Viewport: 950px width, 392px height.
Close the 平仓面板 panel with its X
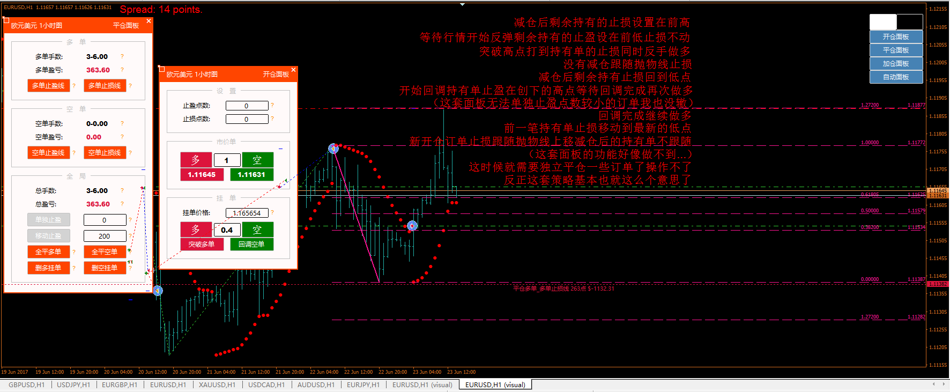coord(149,21)
